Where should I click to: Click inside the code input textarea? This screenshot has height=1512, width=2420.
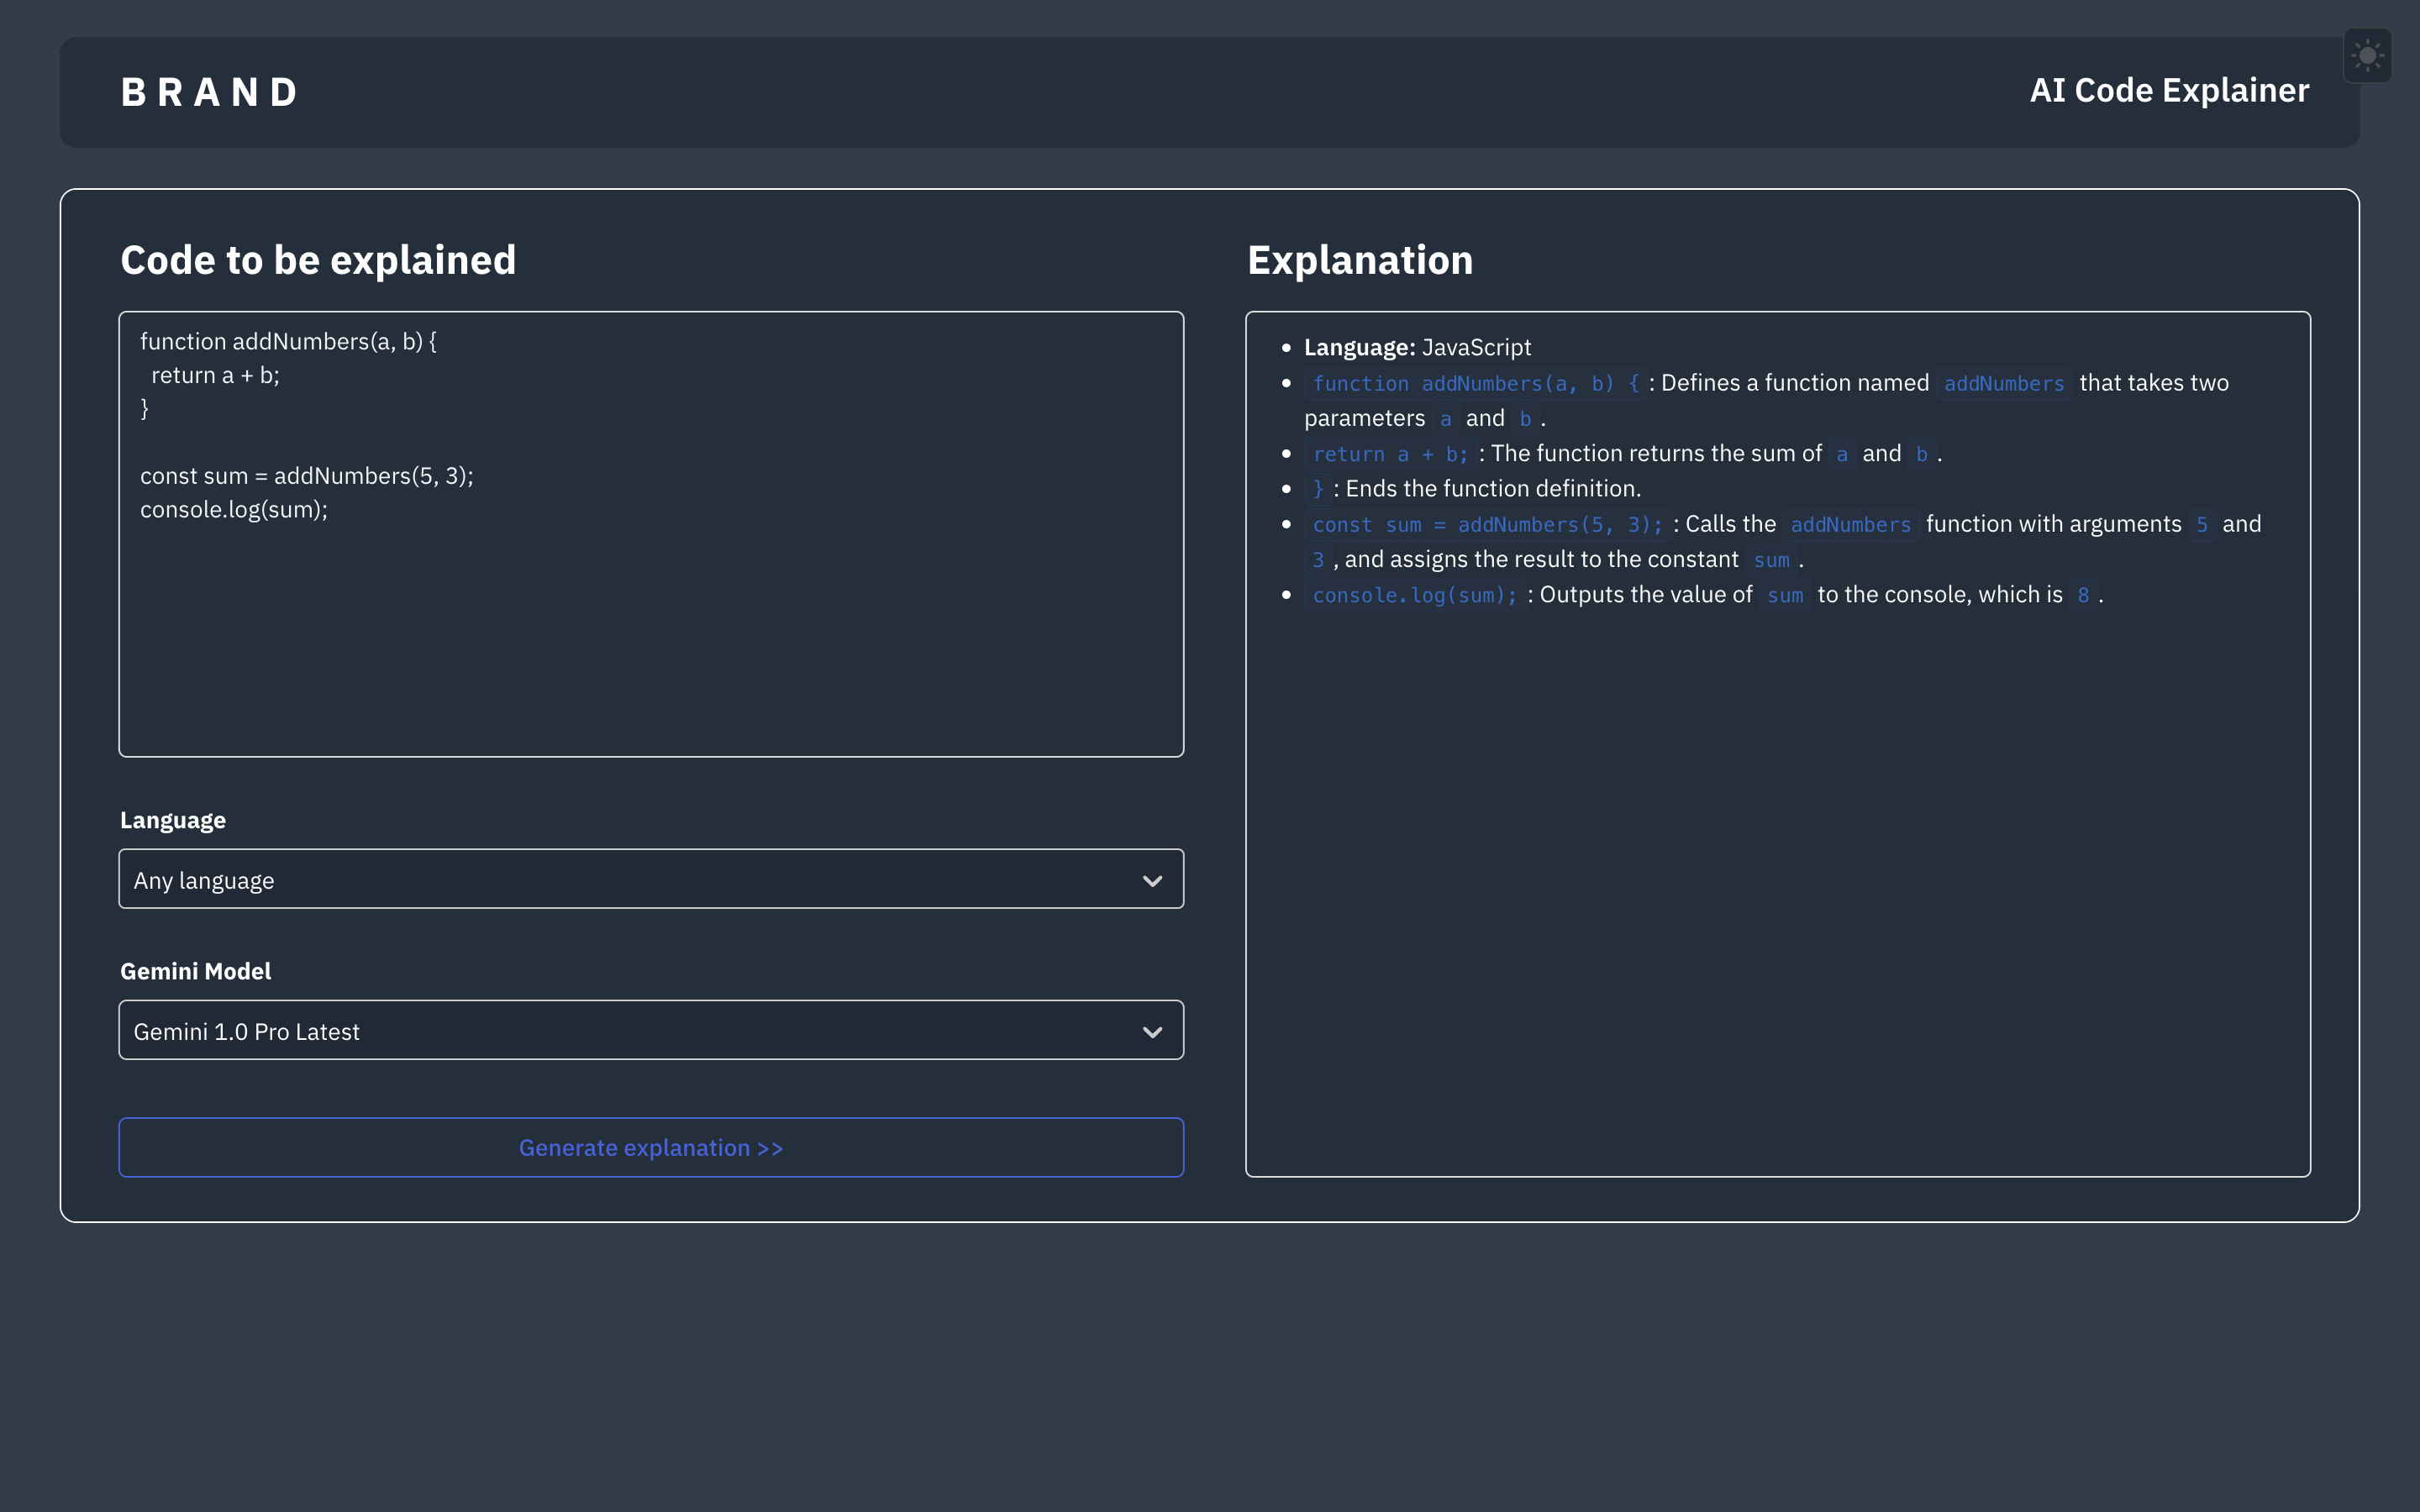650,640
